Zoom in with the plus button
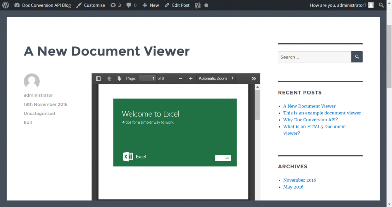The height and width of the screenshot is (207, 392). 191,78
